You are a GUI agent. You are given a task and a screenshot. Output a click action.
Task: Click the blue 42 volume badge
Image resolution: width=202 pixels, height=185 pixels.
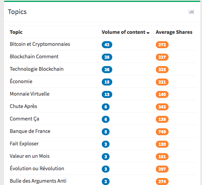tap(107, 45)
